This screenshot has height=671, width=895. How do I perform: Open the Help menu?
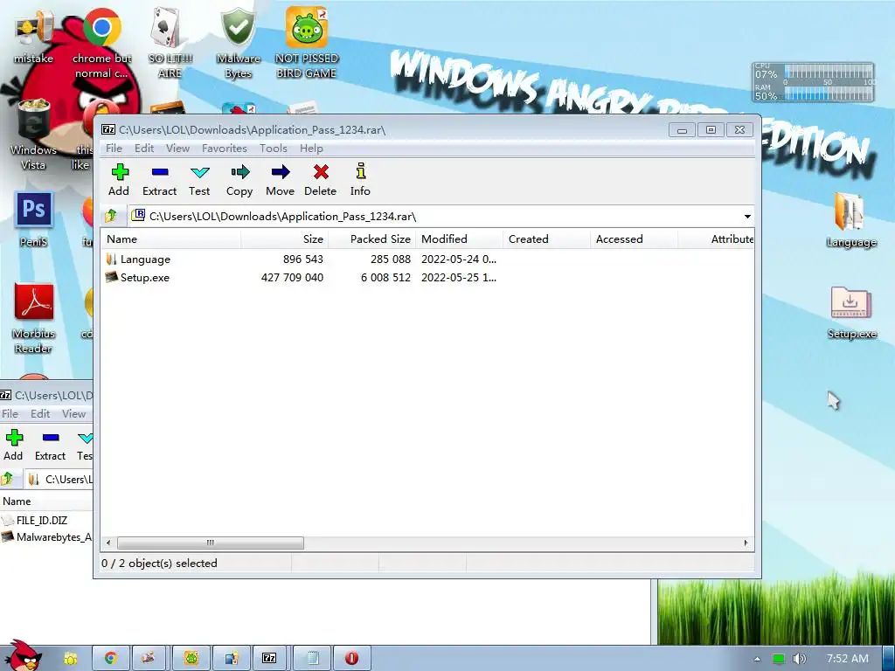coord(311,149)
